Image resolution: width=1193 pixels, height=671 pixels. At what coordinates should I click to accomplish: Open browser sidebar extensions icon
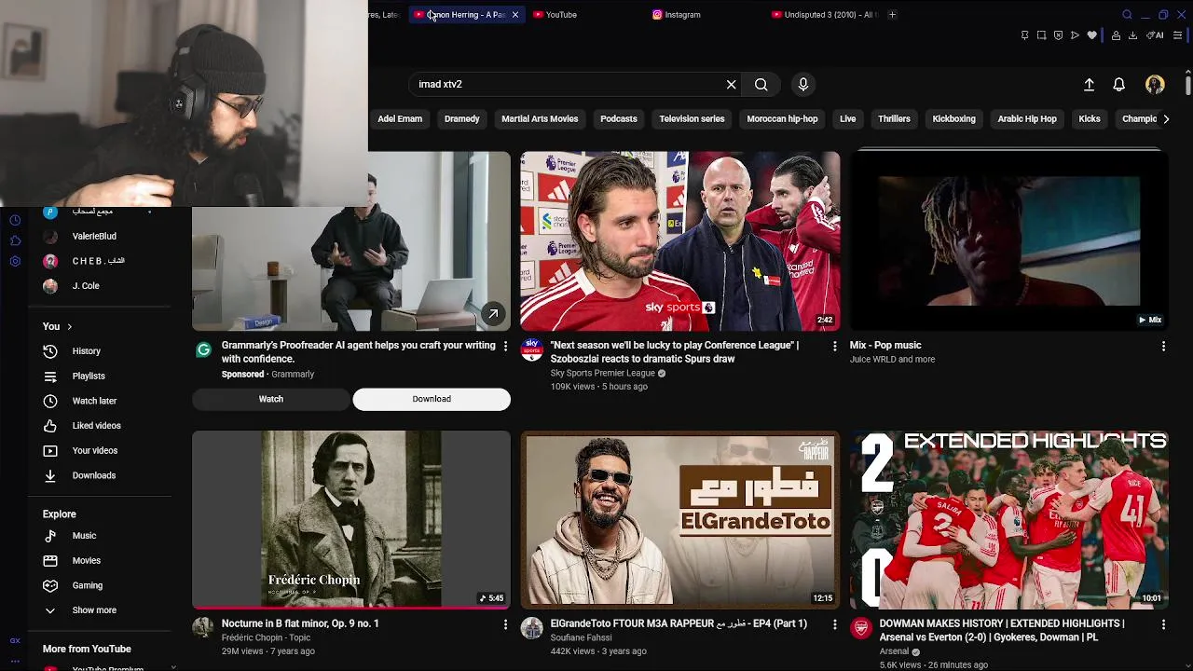15,240
